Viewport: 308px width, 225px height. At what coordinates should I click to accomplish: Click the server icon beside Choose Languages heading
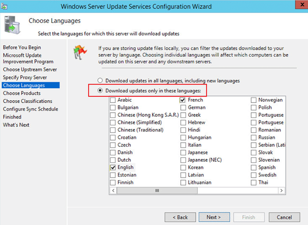tap(12, 25)
